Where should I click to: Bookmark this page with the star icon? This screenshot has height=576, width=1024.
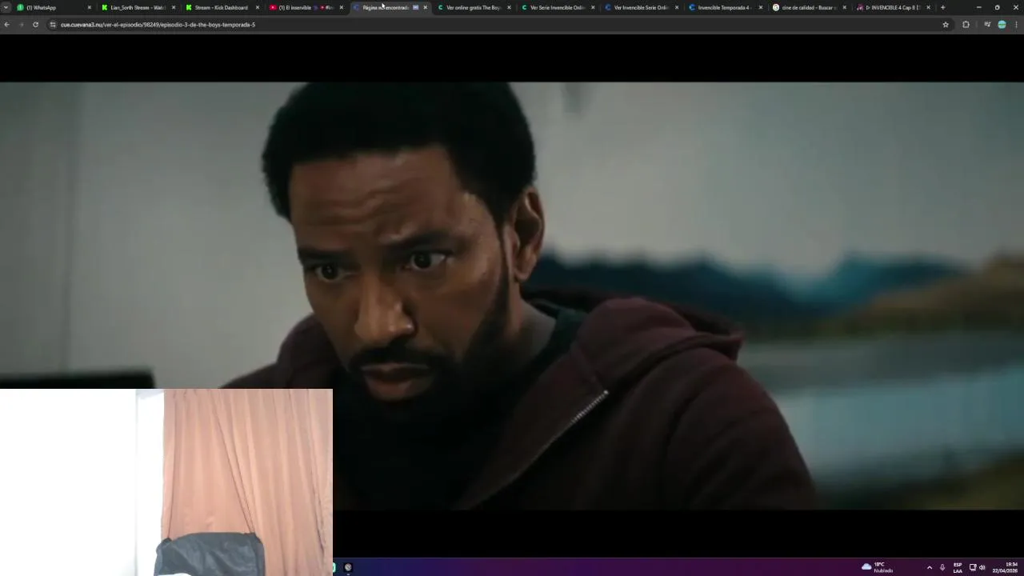click(946, 25)
